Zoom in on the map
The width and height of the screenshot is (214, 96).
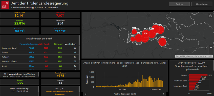(x=211, y=48)
